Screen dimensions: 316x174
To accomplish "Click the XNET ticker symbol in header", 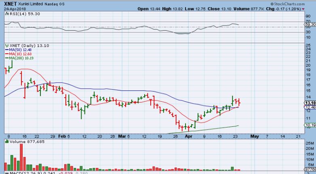I will (11, 4).
